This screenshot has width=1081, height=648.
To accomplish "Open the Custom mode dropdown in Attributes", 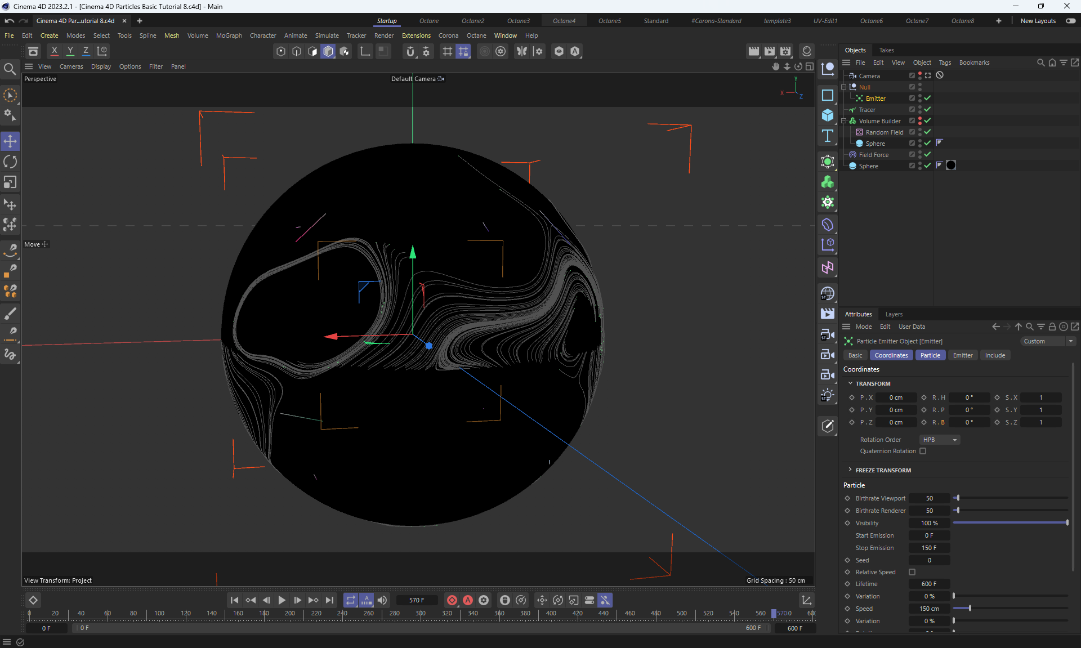I will tap(1048, 341).
